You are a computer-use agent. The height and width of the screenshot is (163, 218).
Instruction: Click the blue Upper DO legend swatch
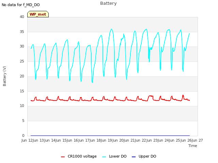pyautogui.click(x=134, y=157)
